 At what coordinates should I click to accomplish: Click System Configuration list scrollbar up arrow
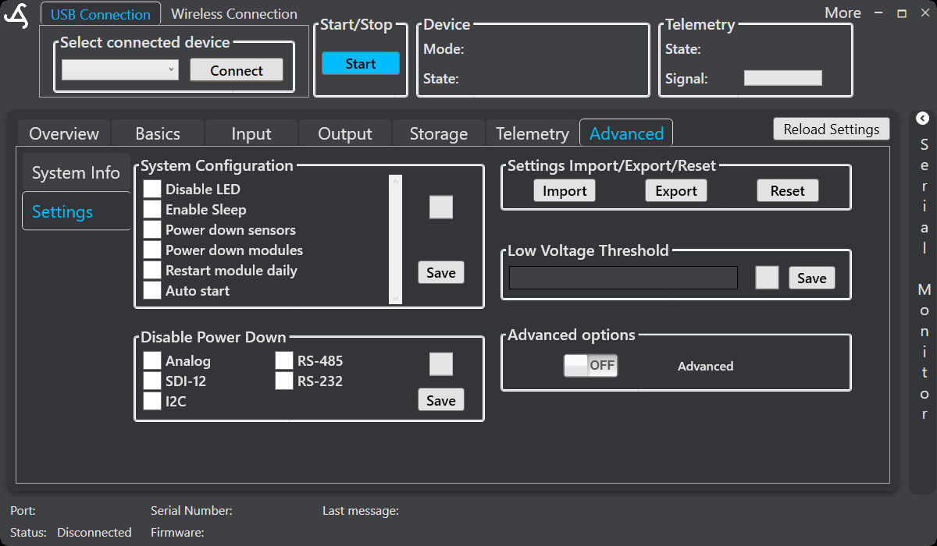pos(395,183)
